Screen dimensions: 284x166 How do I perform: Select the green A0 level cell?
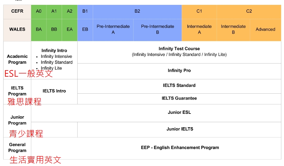click(39, 11)
